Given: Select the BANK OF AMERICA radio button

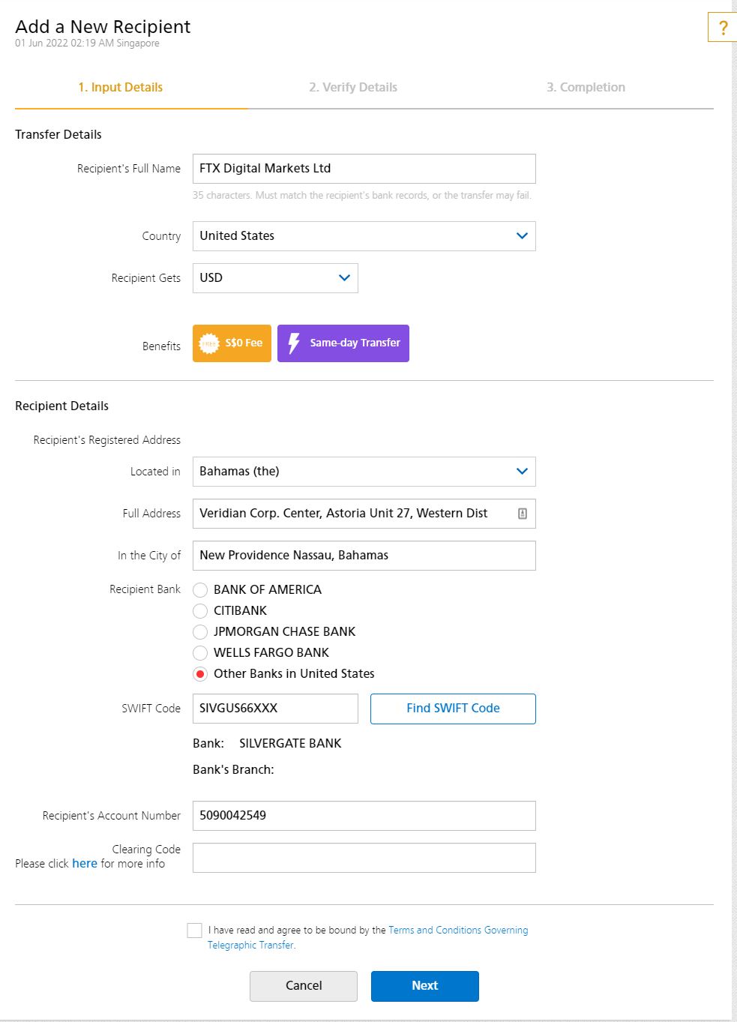Looking at the screenshot, I should tap(200, 590).
